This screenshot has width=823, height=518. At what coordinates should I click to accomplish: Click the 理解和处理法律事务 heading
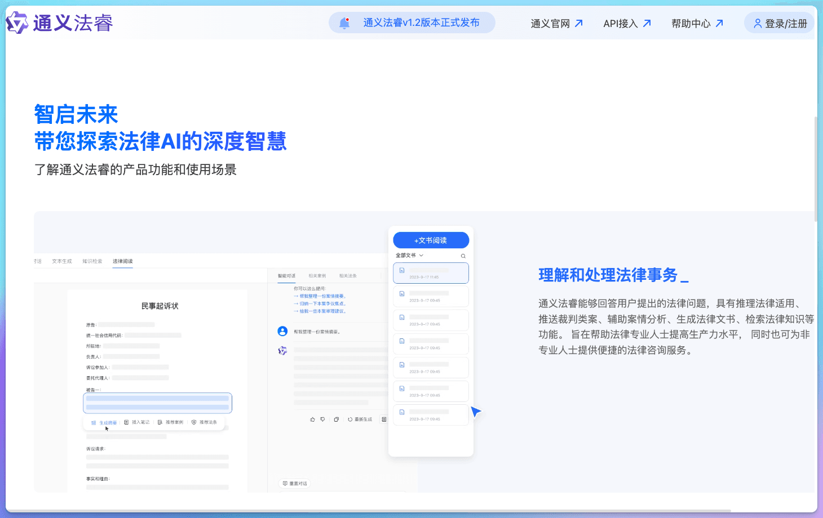coord(608,275)
